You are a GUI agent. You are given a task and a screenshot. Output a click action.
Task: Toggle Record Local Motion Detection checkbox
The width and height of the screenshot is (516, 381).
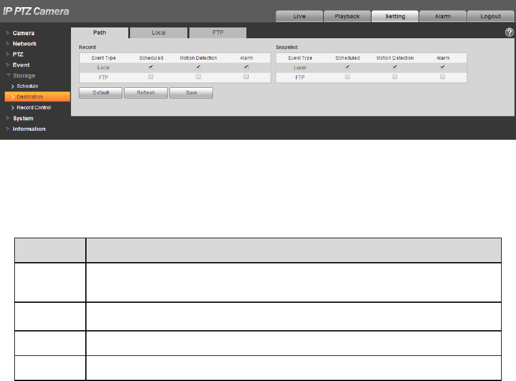pos(198,67)
